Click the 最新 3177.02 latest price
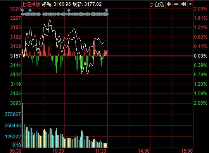The width and height of the screenshot is (209, 153). tap(87, 4)
